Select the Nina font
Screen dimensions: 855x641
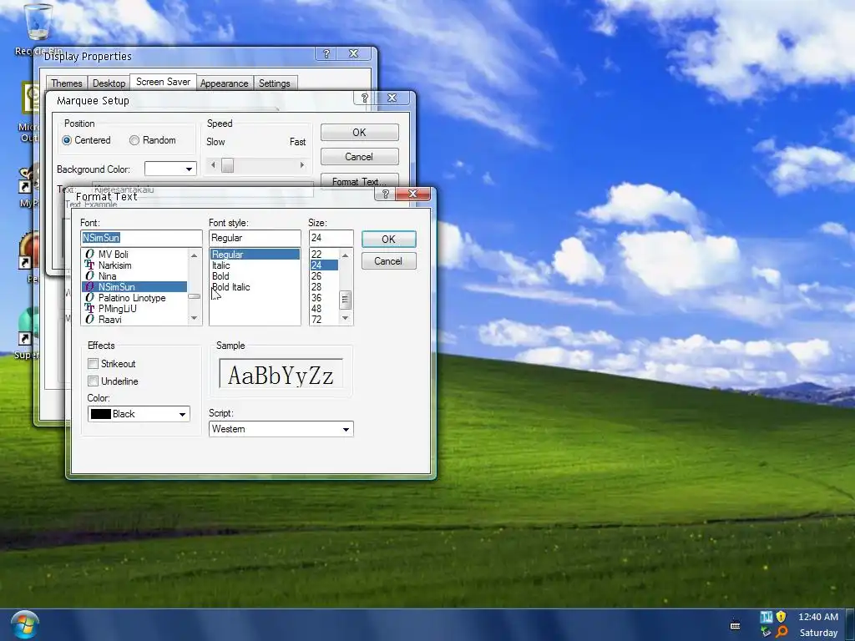coord(134,276)
